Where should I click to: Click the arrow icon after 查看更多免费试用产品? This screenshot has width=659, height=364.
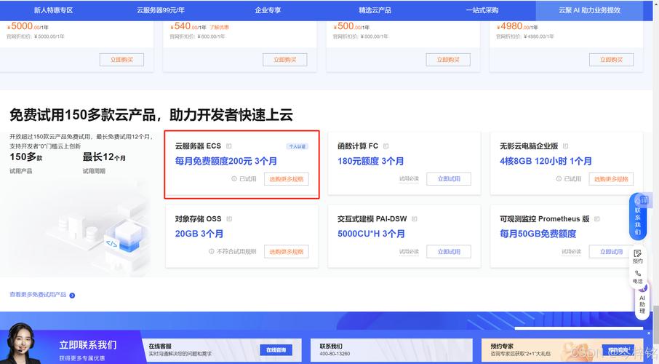click(72, 296)
